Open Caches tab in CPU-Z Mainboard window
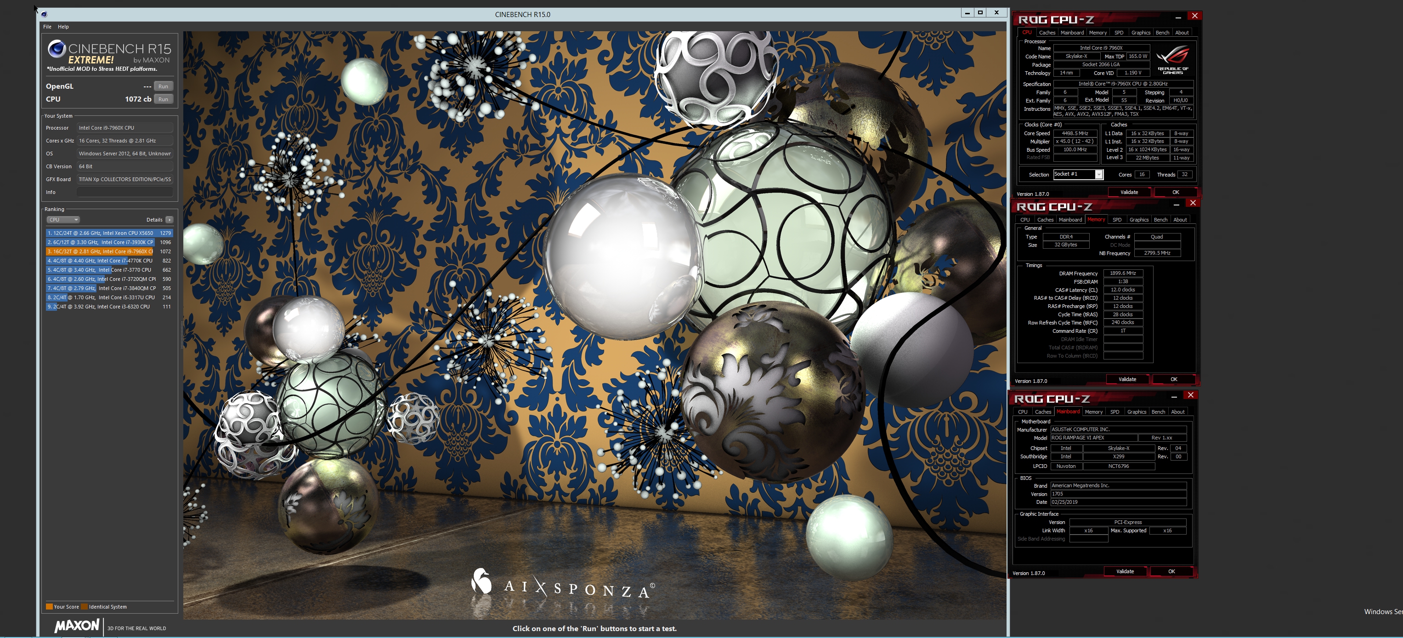Image resolution: width=1403 pixels, height=638 pixels. coord(1043,412)
